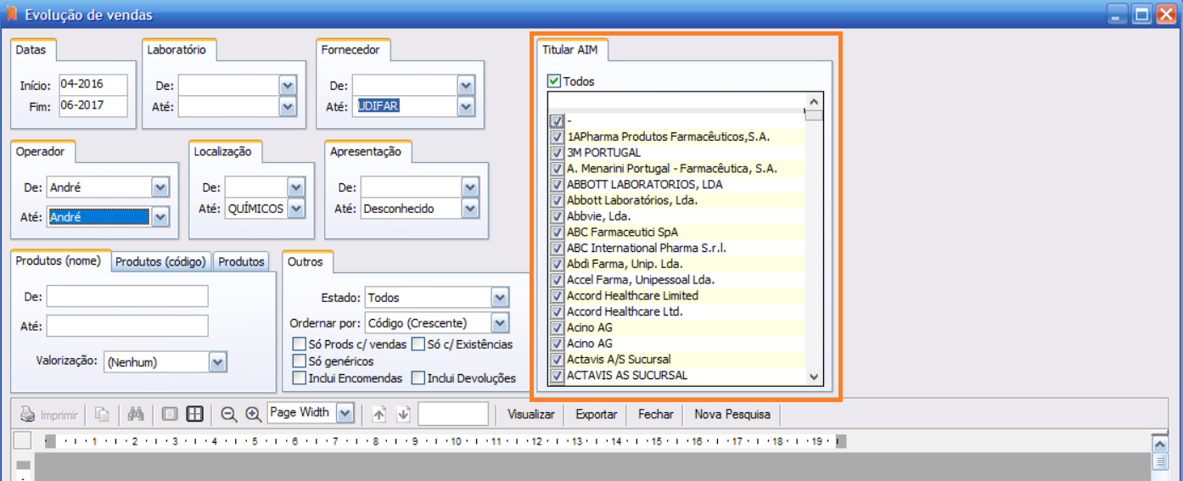Viewport: 1183px width, 481px height.
Task: Toggle checkbox for Accord Healthcare Limited
Action: pos(558,296)
